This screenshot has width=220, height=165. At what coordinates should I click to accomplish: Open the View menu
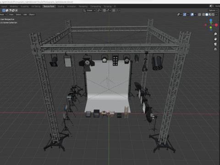(x=11, y=15)
